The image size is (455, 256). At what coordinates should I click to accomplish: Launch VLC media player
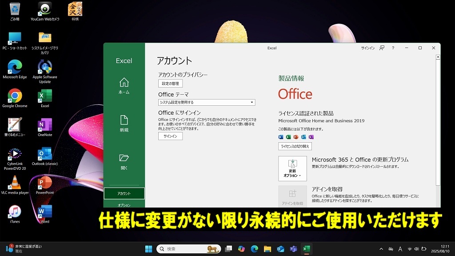point(15,185)
